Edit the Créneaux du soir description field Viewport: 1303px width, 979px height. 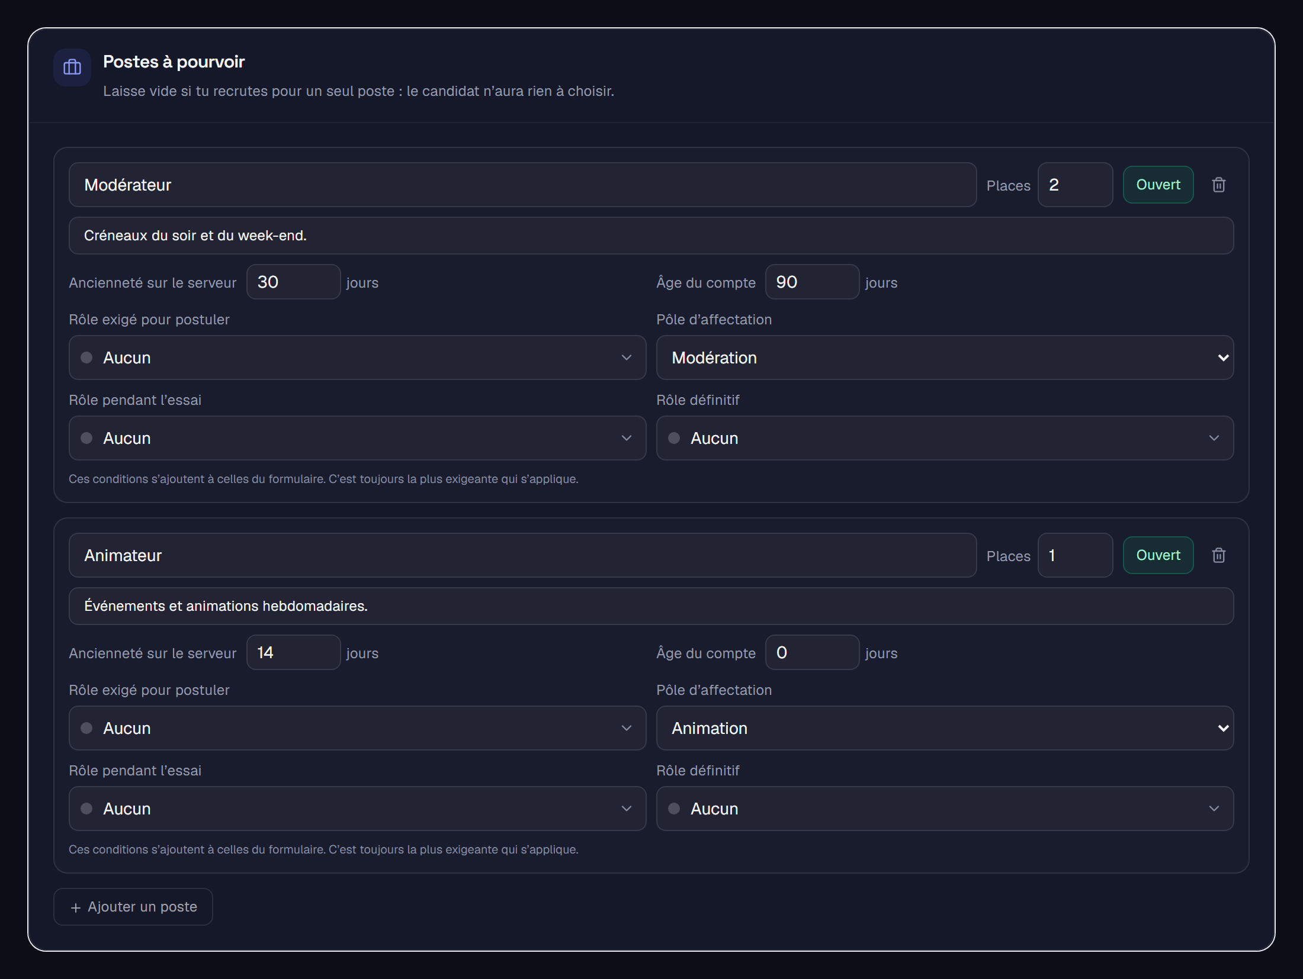click(x=651, y=236)
